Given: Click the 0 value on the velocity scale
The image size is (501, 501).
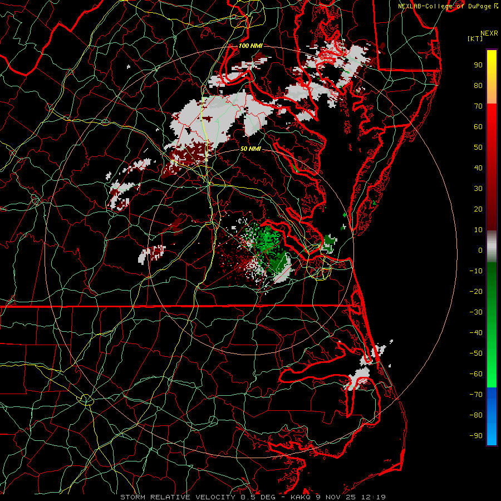Looking at the screenshot, I should coord(480,250).
